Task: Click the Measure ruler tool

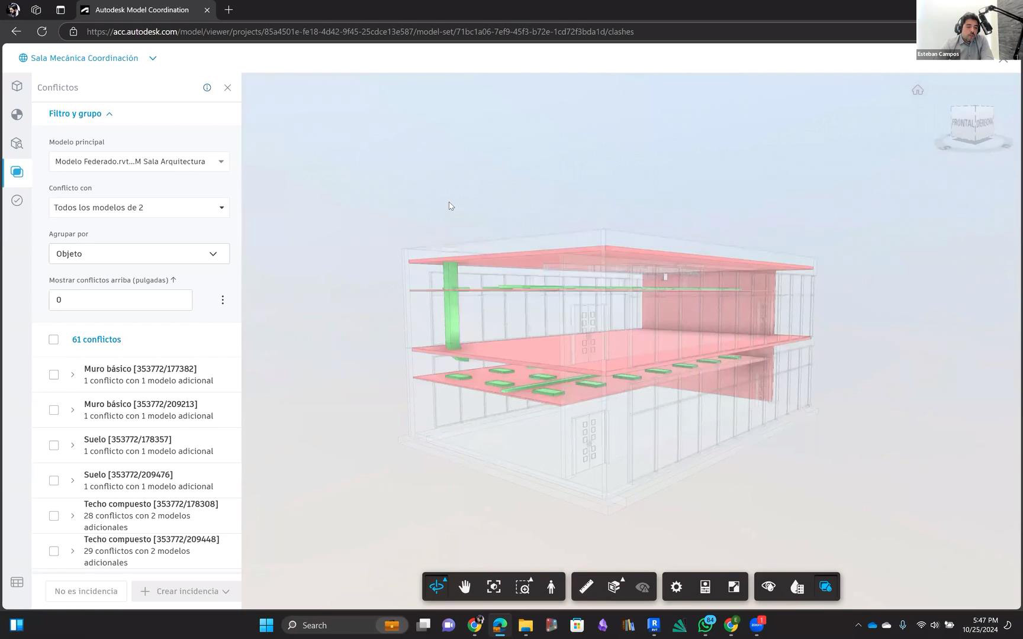Action: click(x=586, y=587)
